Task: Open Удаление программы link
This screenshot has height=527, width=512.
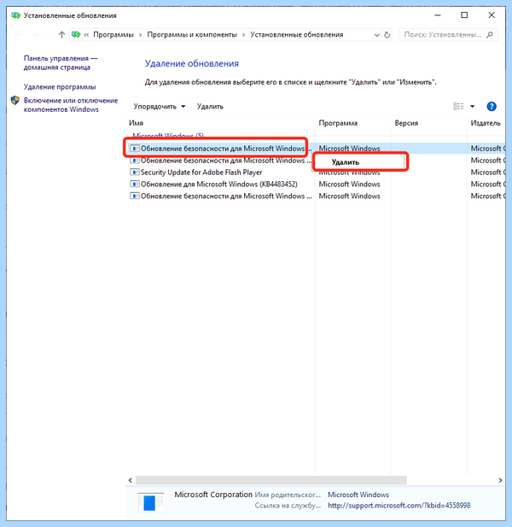Action: (x=60, y=87)
